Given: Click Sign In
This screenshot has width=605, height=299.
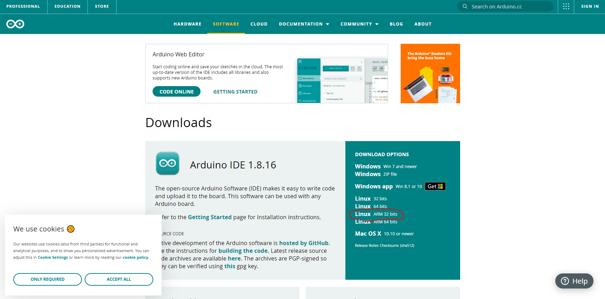Looking at the screenshot, I should 590,6.
